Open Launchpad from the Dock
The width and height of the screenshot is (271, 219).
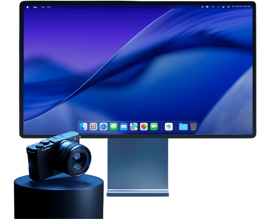[x=93, y=127]
